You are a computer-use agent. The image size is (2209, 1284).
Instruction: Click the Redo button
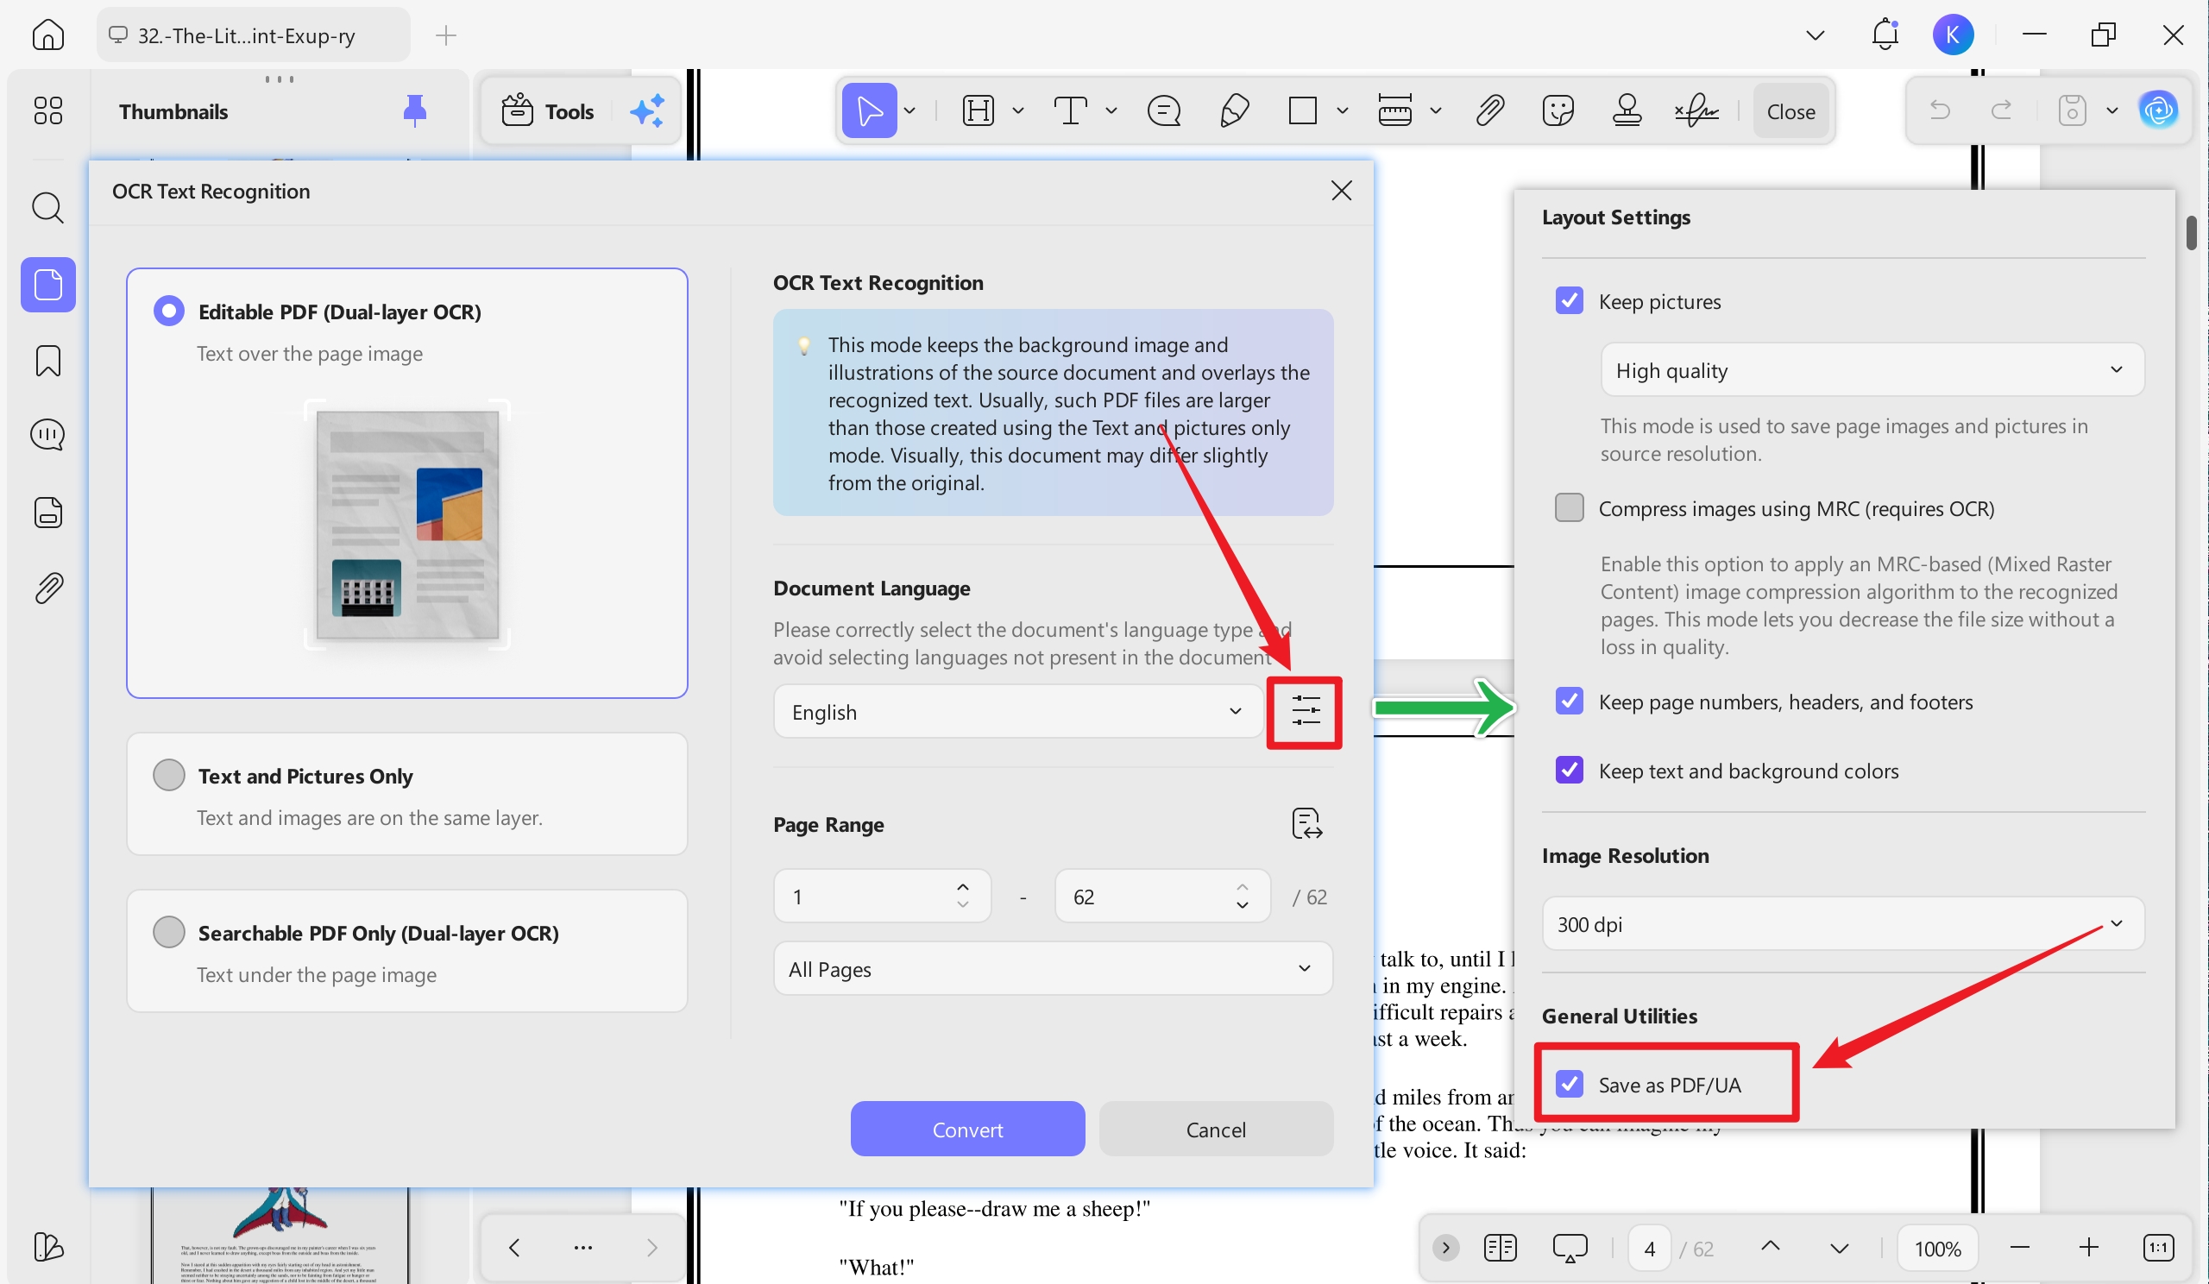pos(2001,111)
